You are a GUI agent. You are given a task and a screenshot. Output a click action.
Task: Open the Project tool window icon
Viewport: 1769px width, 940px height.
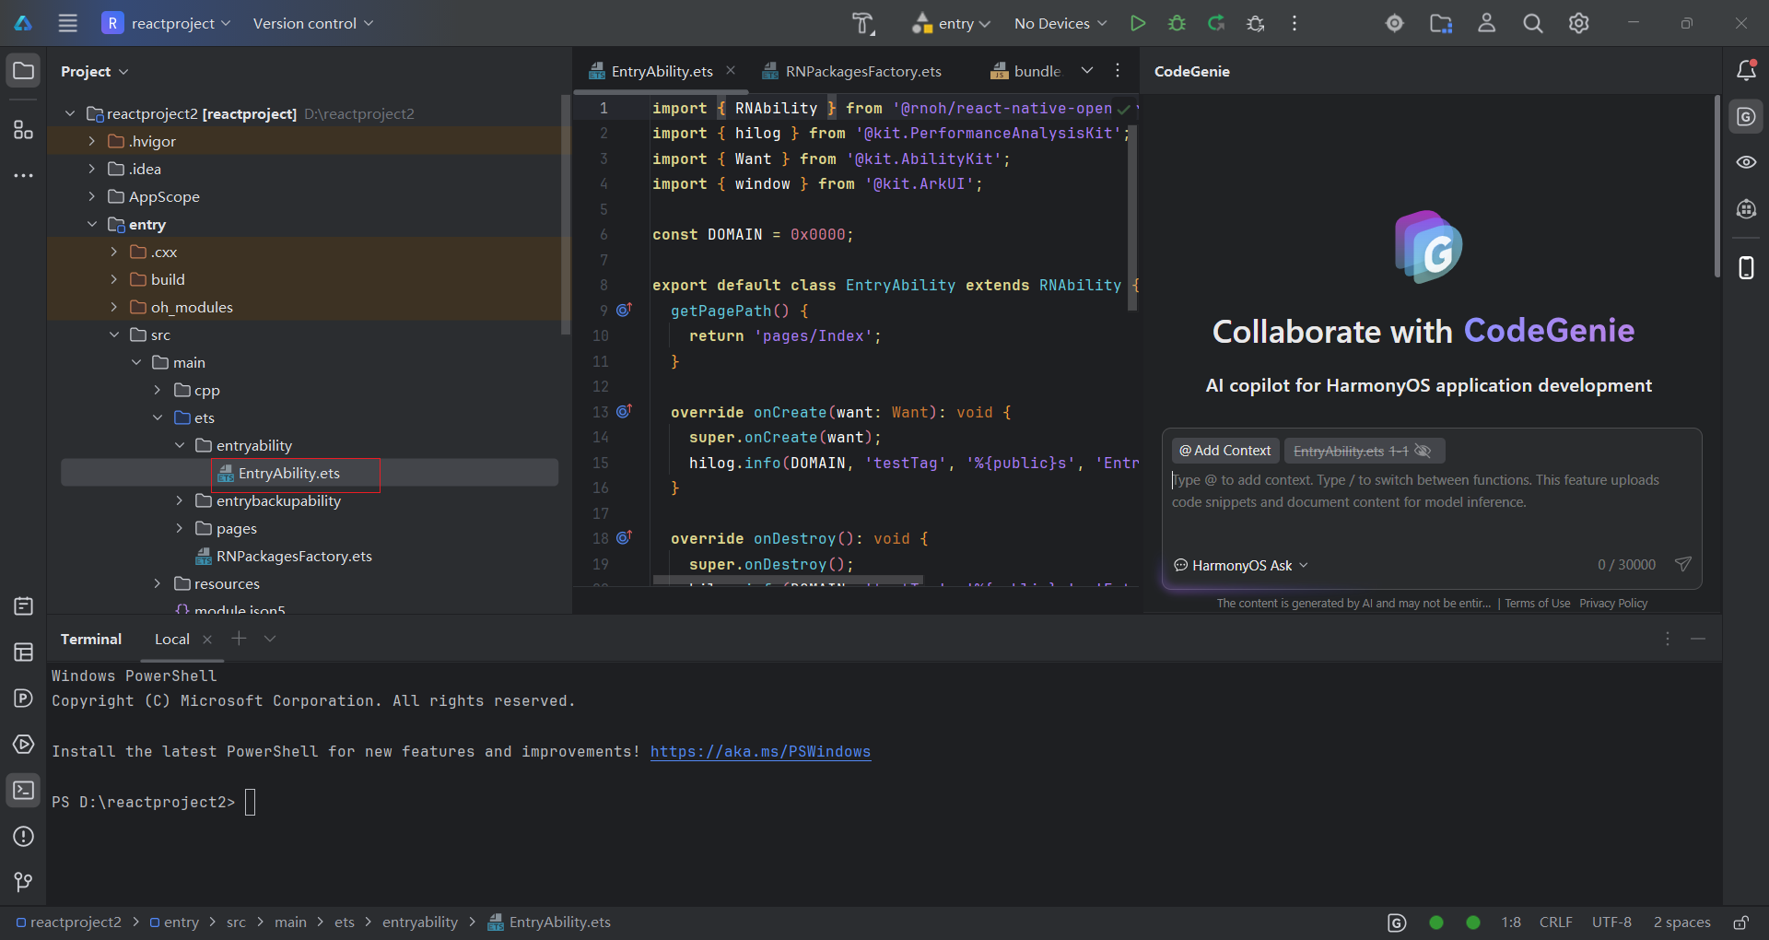click(x=23, y=71)
